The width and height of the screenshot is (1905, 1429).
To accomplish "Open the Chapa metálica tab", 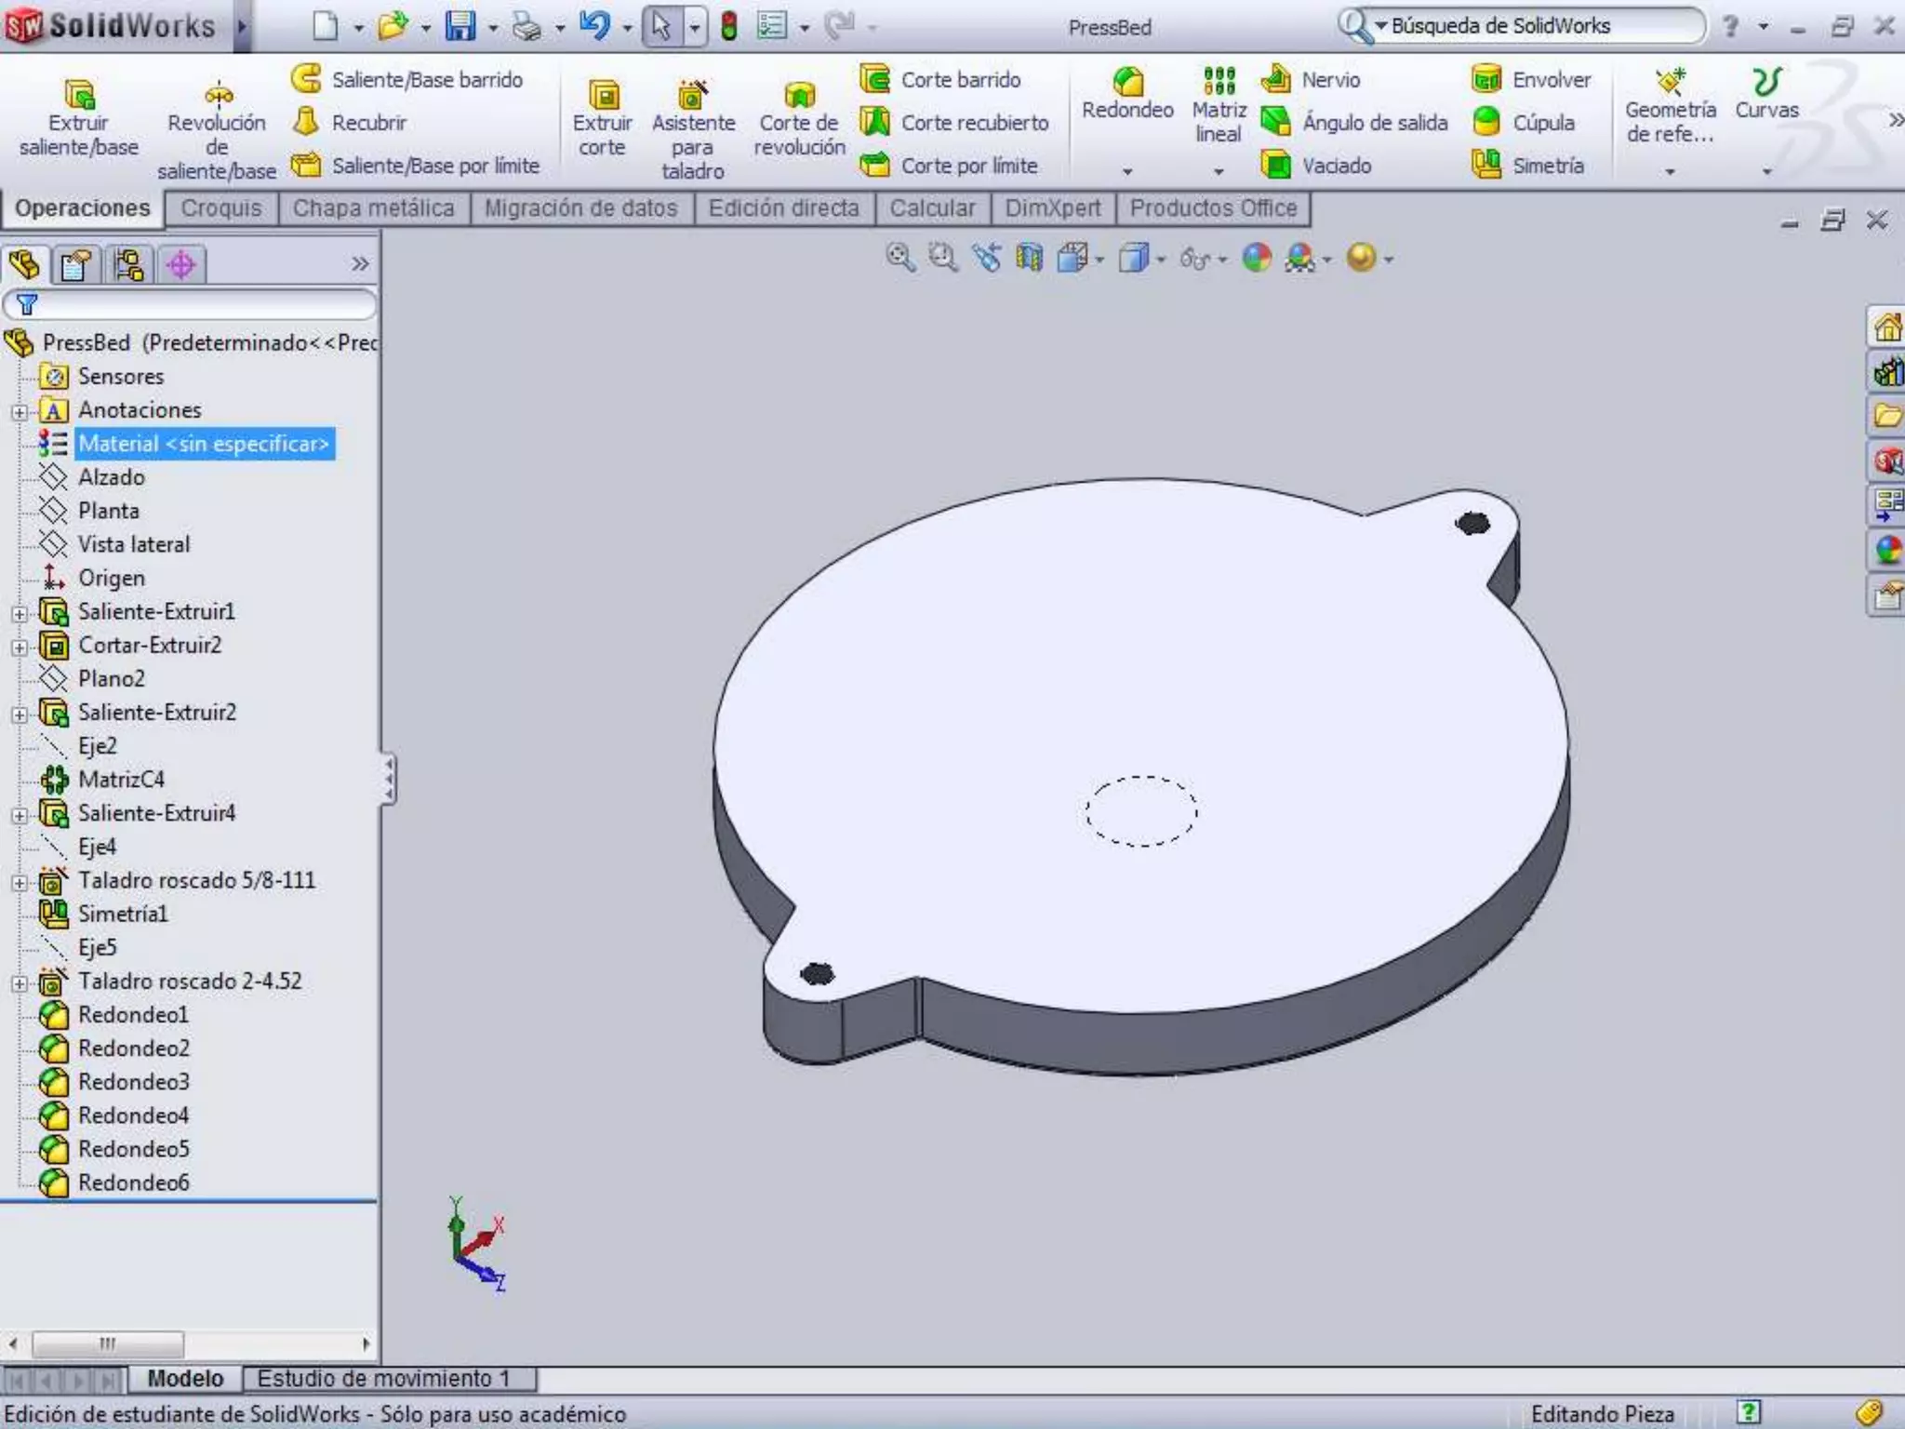I will pyautogui.click(x=373, y=208).
